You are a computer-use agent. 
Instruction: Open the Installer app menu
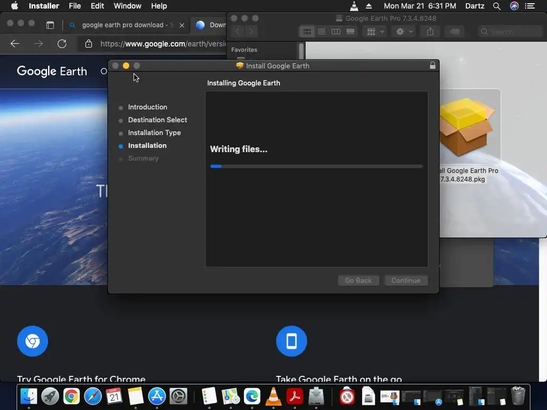[x=44, y=6]
